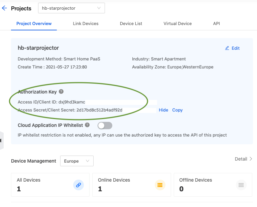Click help icon beside Cloud Application IP Whitelist
The width and height of the screenshot is (257, 207).
tap(87, 125)
